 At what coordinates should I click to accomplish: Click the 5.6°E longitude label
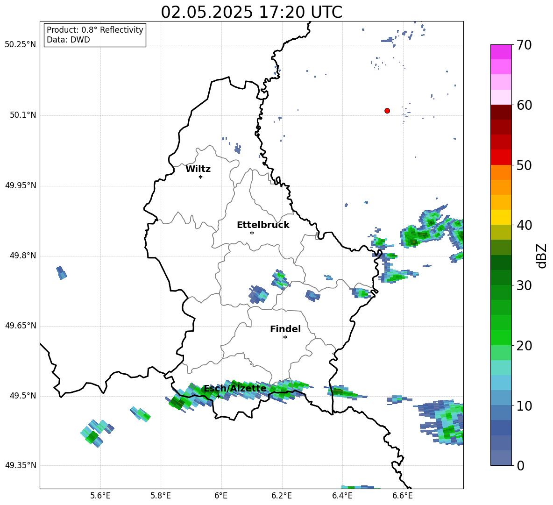100,496
